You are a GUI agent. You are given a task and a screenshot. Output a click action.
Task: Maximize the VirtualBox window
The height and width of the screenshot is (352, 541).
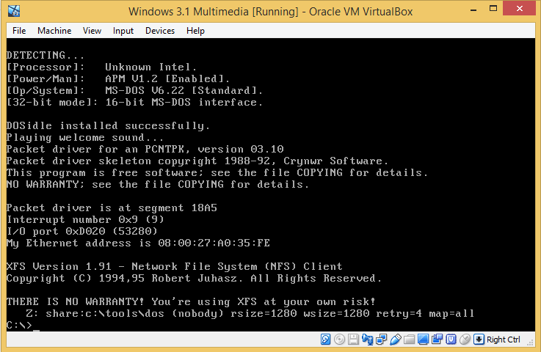[493, 9]
